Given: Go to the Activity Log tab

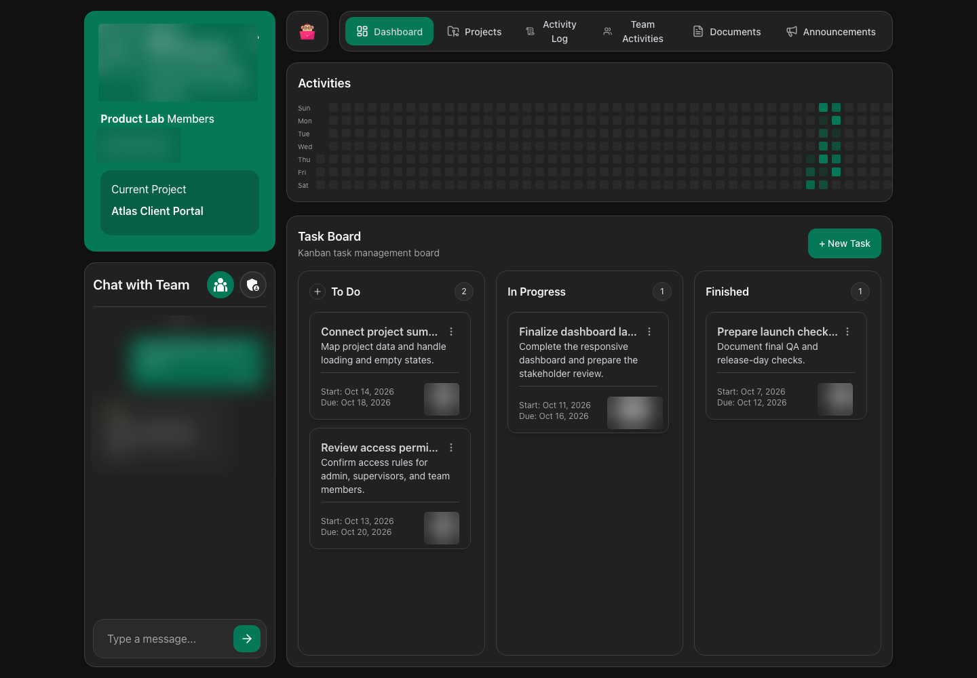Looking at the screenshot, I should (x=551, y=31).
